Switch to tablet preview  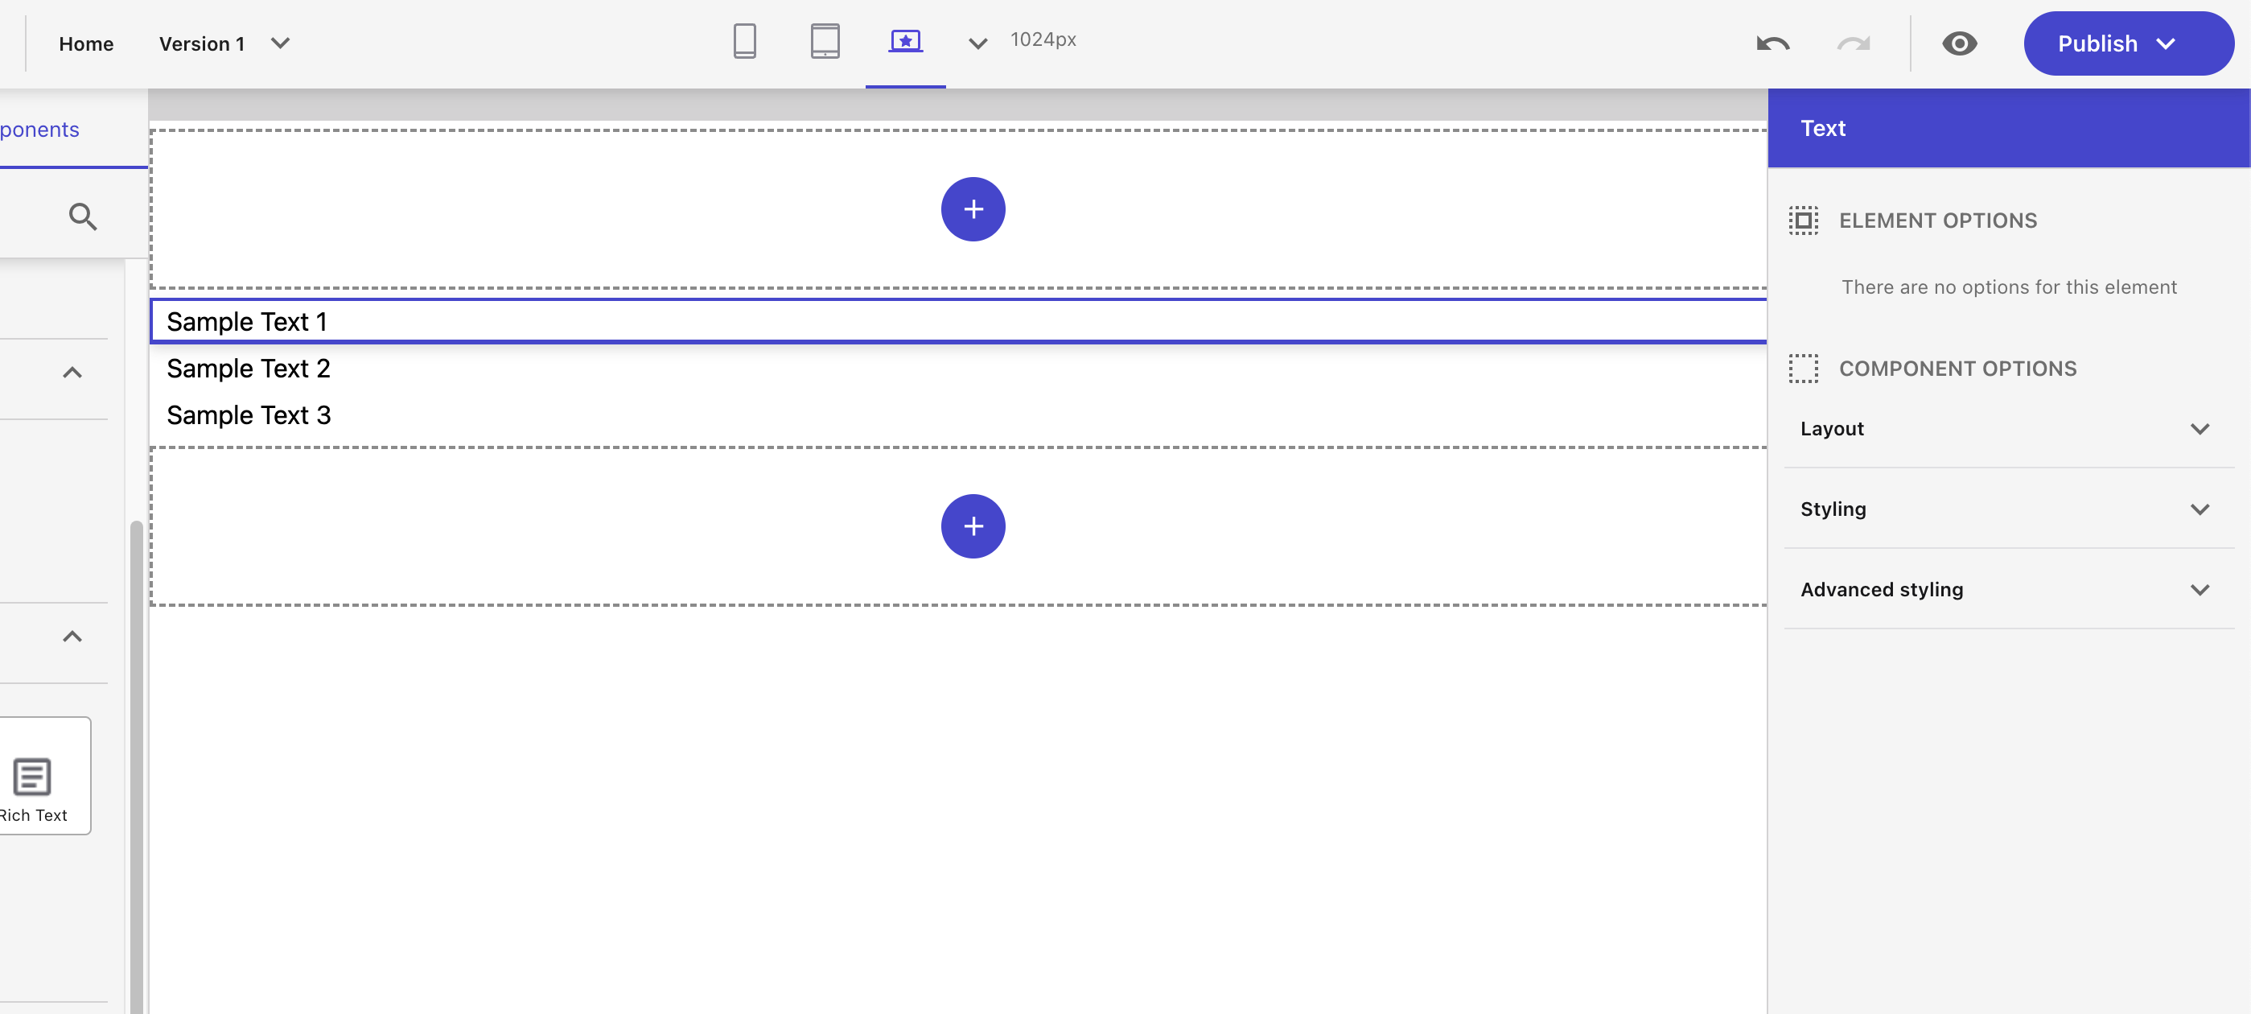coord(825,41)
